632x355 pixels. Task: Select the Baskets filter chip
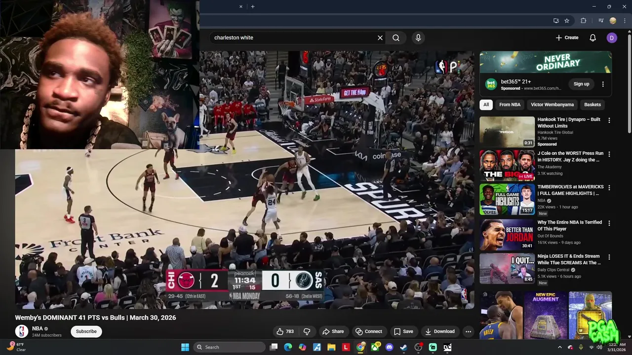(592, 105)
